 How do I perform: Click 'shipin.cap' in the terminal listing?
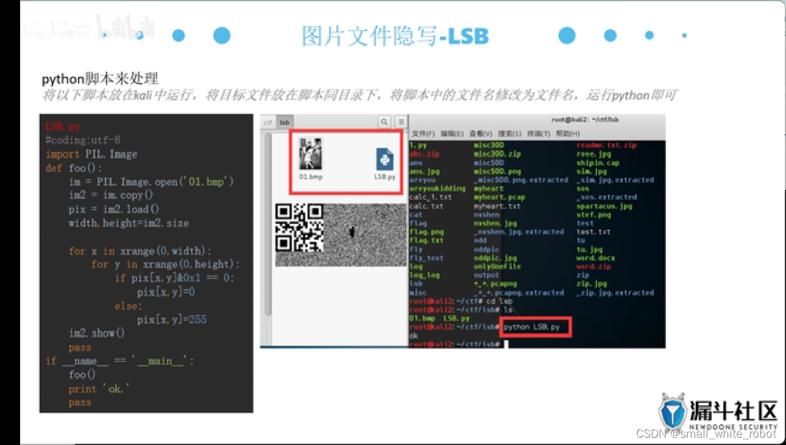pyautogui.click(x=598, y=163)
